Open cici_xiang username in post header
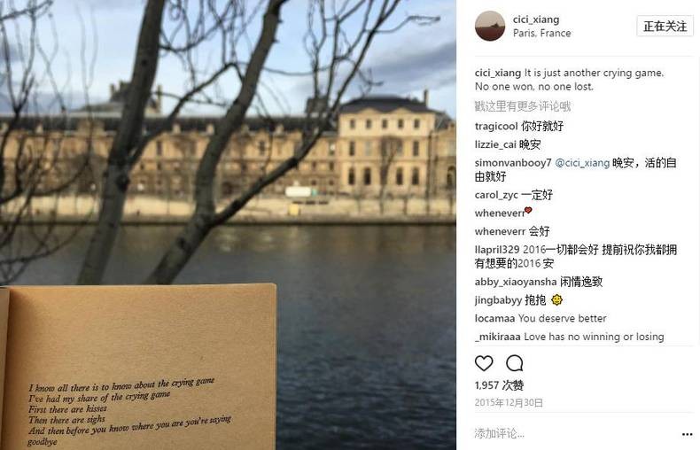 tap(536, 19)
